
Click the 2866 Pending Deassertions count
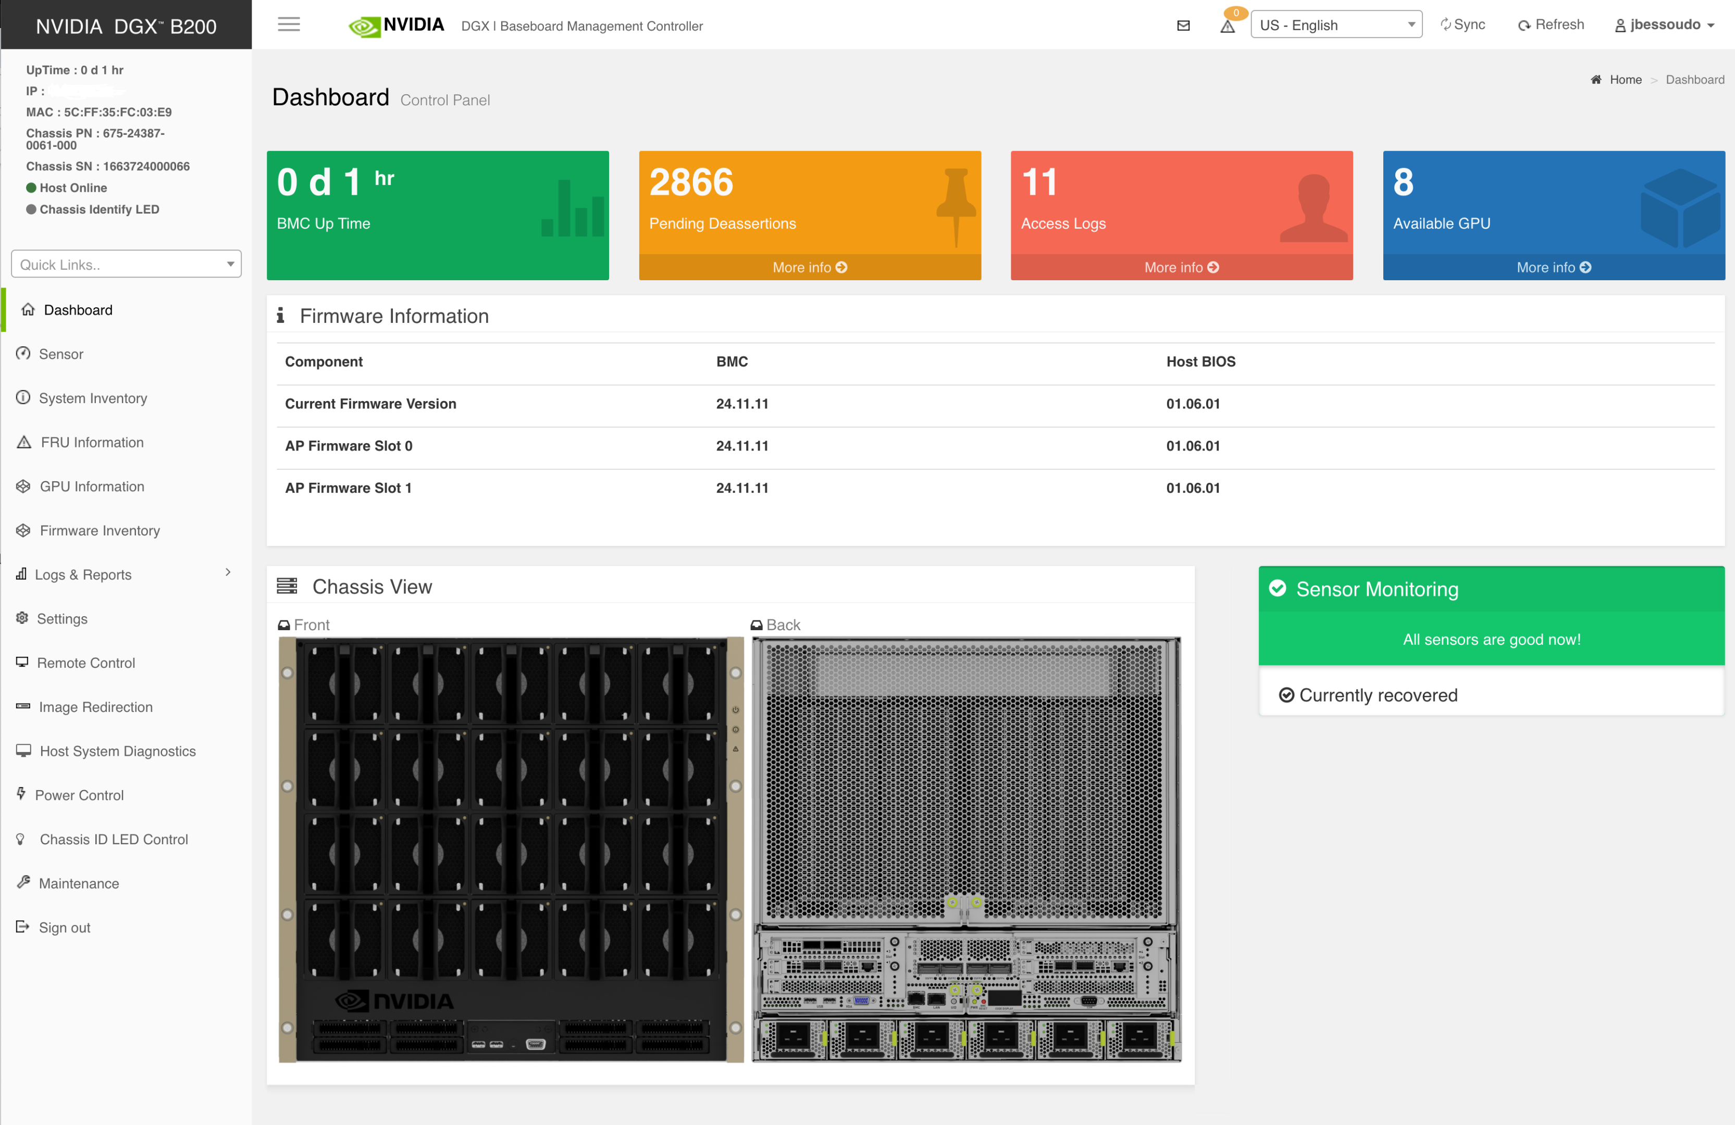[691, 182]
